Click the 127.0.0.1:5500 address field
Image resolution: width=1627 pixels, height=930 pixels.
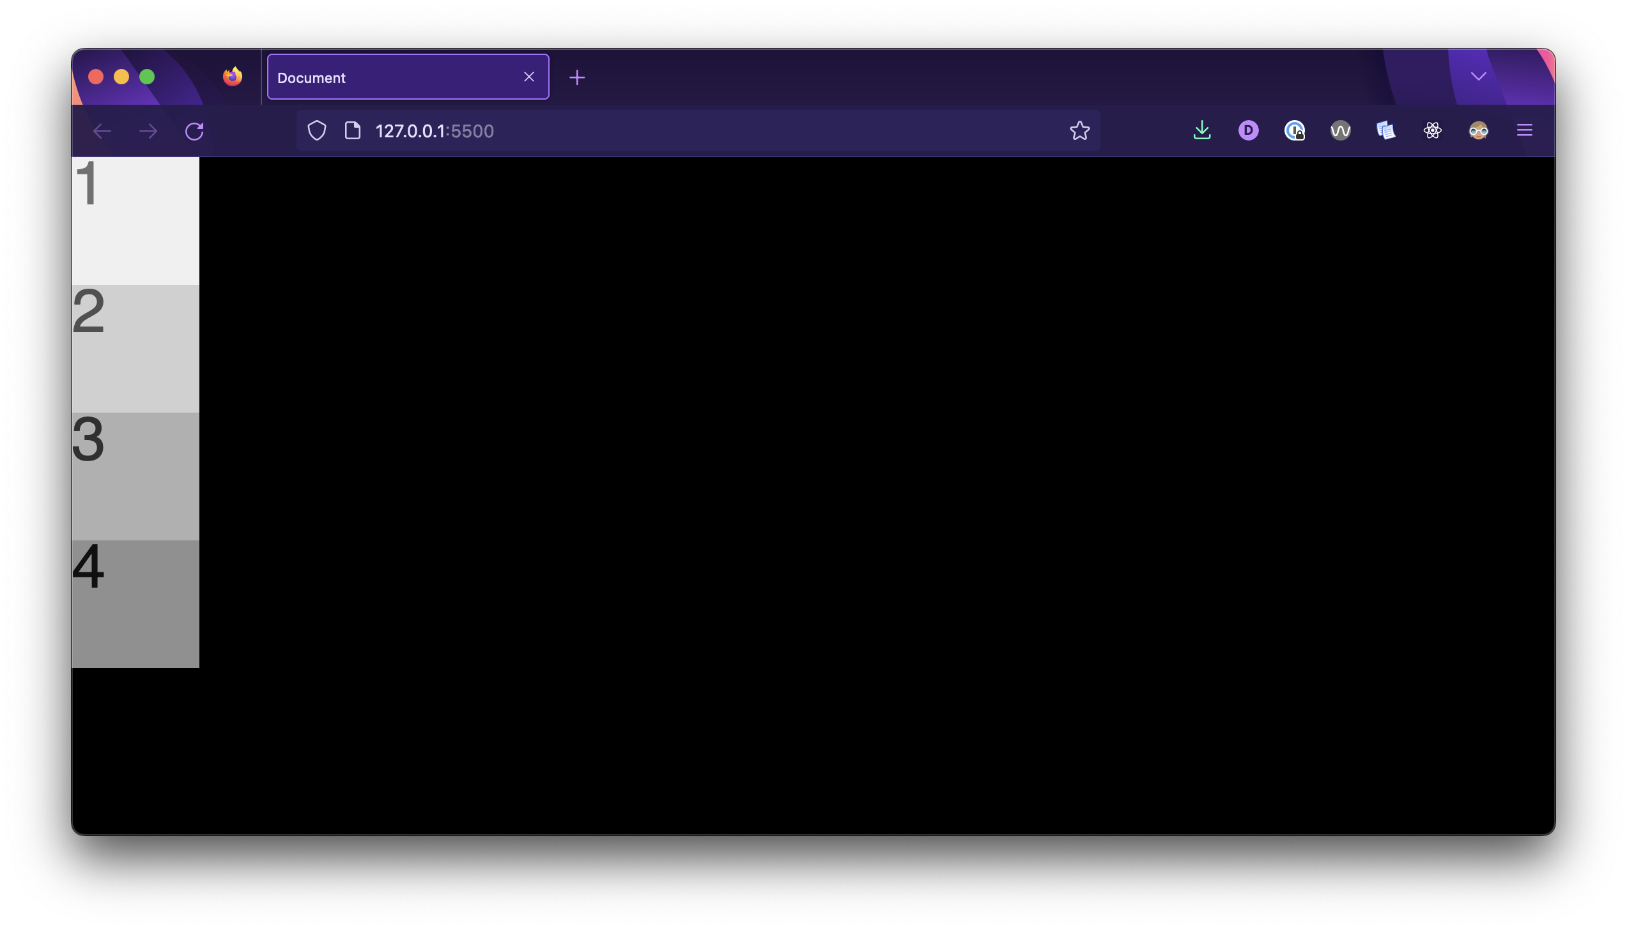703,131
